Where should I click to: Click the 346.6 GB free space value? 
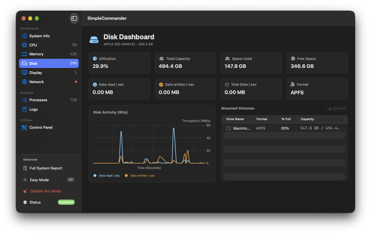(302, 66)
